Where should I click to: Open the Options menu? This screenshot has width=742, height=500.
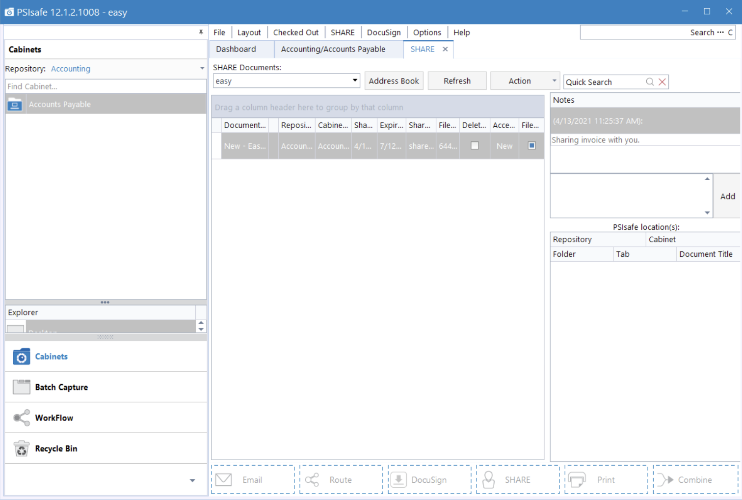click(x=427, y=32)
